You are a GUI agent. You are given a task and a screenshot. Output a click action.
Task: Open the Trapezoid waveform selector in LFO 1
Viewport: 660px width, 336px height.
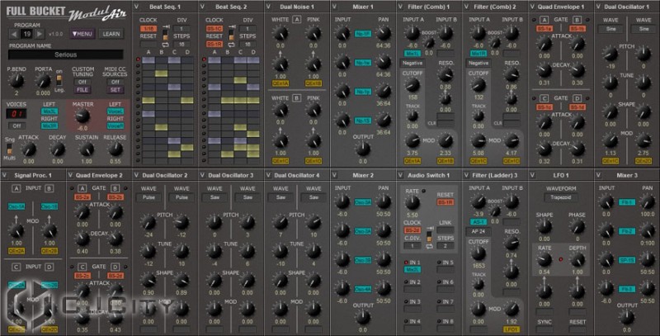[x=561, y=197]
